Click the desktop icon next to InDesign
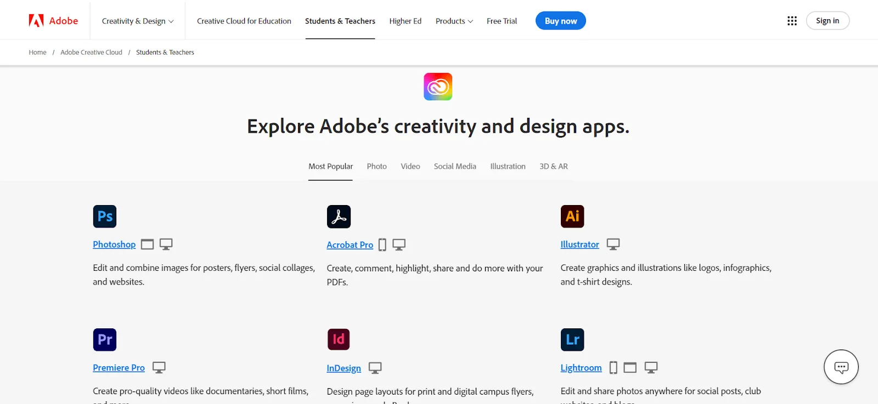The height and width of the screenshot is (404, 878). coord(375,368)
